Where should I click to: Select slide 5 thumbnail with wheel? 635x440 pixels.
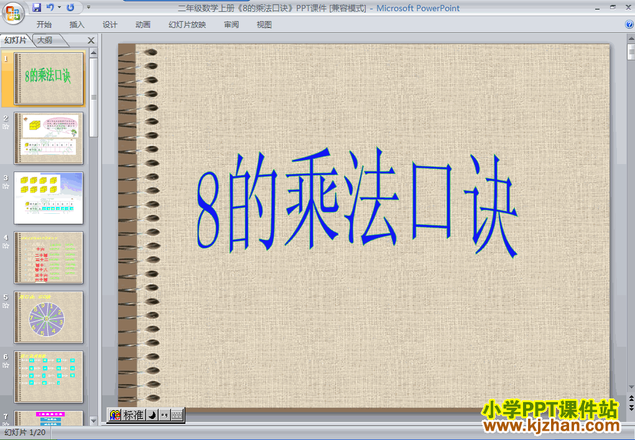pyautogui.click(x=49, y=318)
